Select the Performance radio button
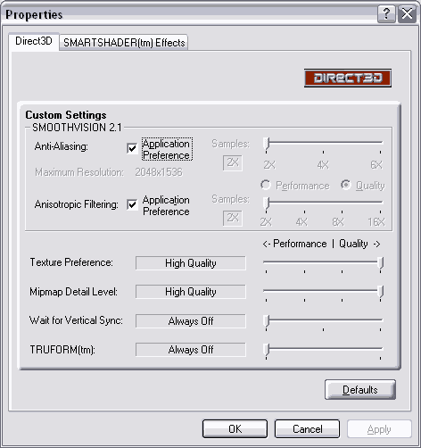 pos(266,185)
